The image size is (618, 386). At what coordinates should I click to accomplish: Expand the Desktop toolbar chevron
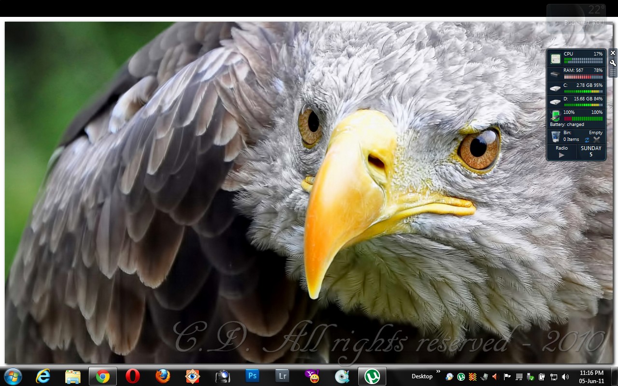point(438,372)
